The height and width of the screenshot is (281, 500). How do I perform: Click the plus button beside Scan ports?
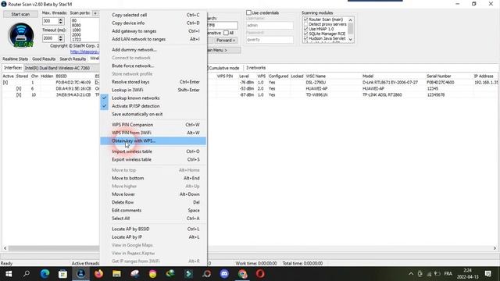[95, 13]
